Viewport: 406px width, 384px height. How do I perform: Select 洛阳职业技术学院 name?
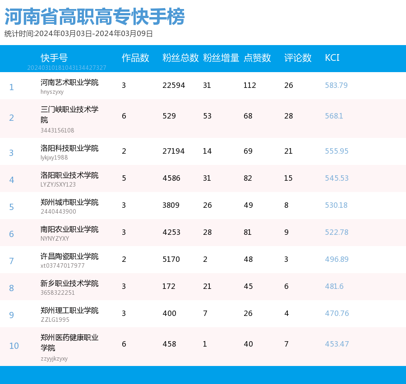(x=69, y=175)
